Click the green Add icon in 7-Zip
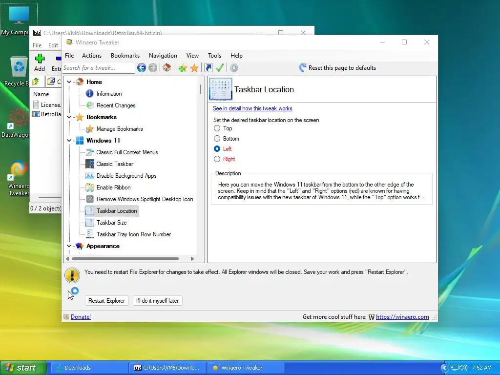 click(x=40, y=59)
